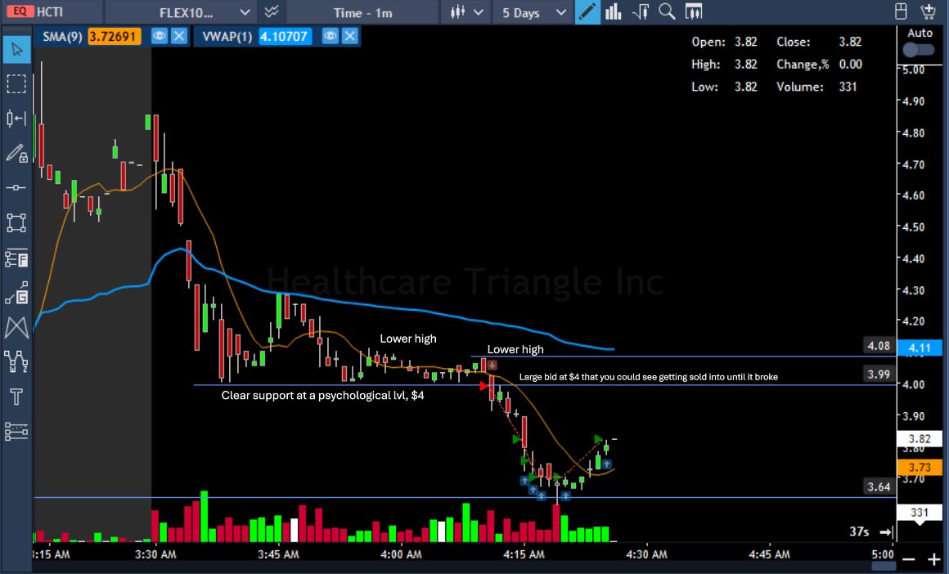Click the jump-to-latest arrow icon
Image resolution: width=949 pixels, height=574 pixels.
click(x=886, y=532)
